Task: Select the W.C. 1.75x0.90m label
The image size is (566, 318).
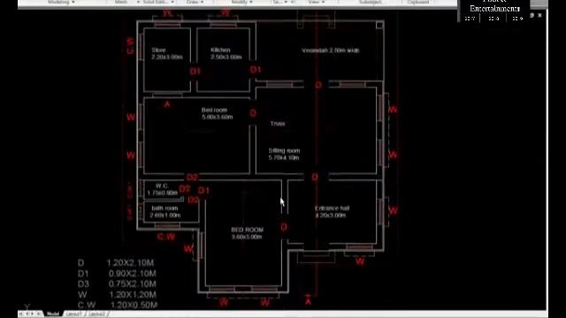Action: click(x=162, y=189)
